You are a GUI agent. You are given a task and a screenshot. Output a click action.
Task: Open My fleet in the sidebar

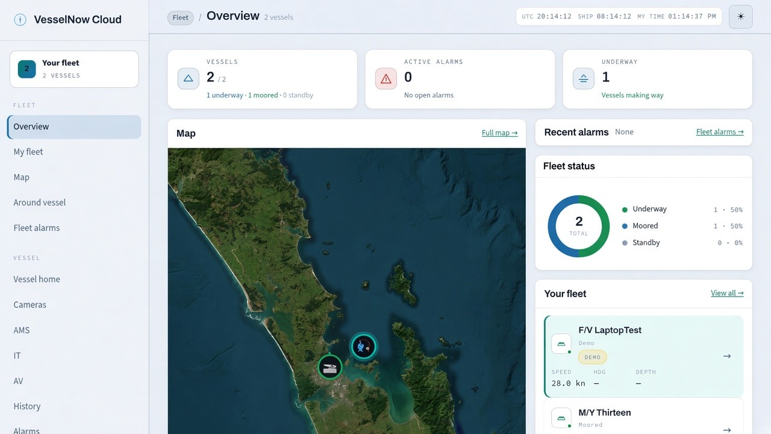[x=74, y=152]
